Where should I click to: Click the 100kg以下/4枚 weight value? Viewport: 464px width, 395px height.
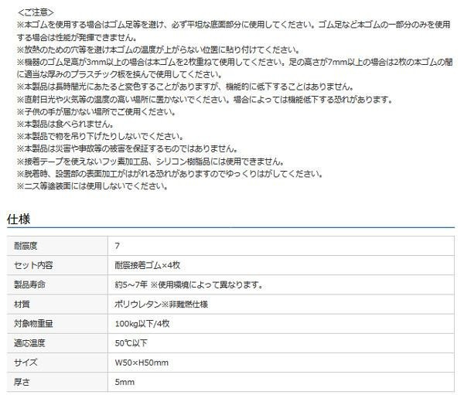coord(142,323)
